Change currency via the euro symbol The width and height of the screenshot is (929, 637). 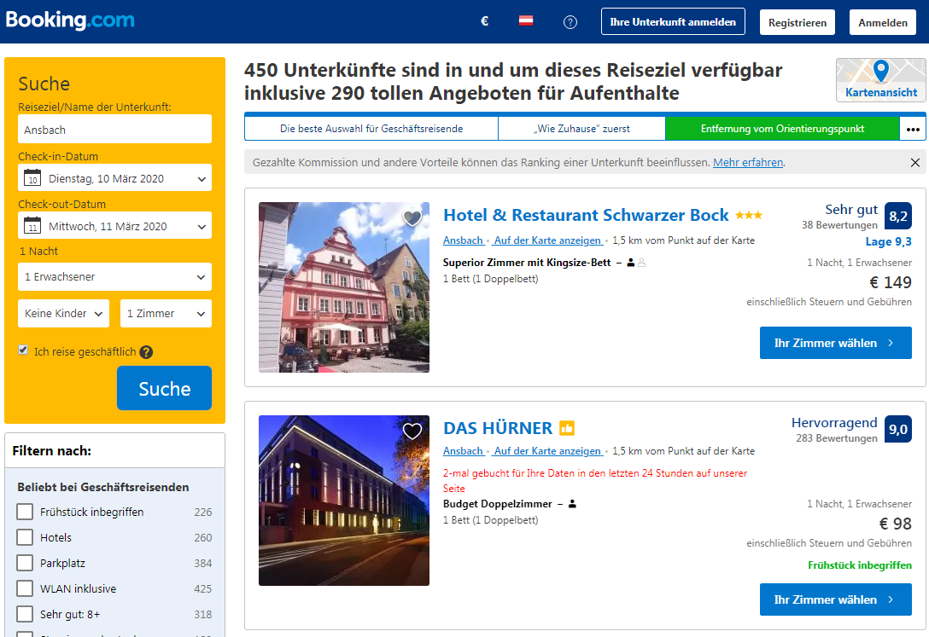pyautogui.click(x=484, y=22)
